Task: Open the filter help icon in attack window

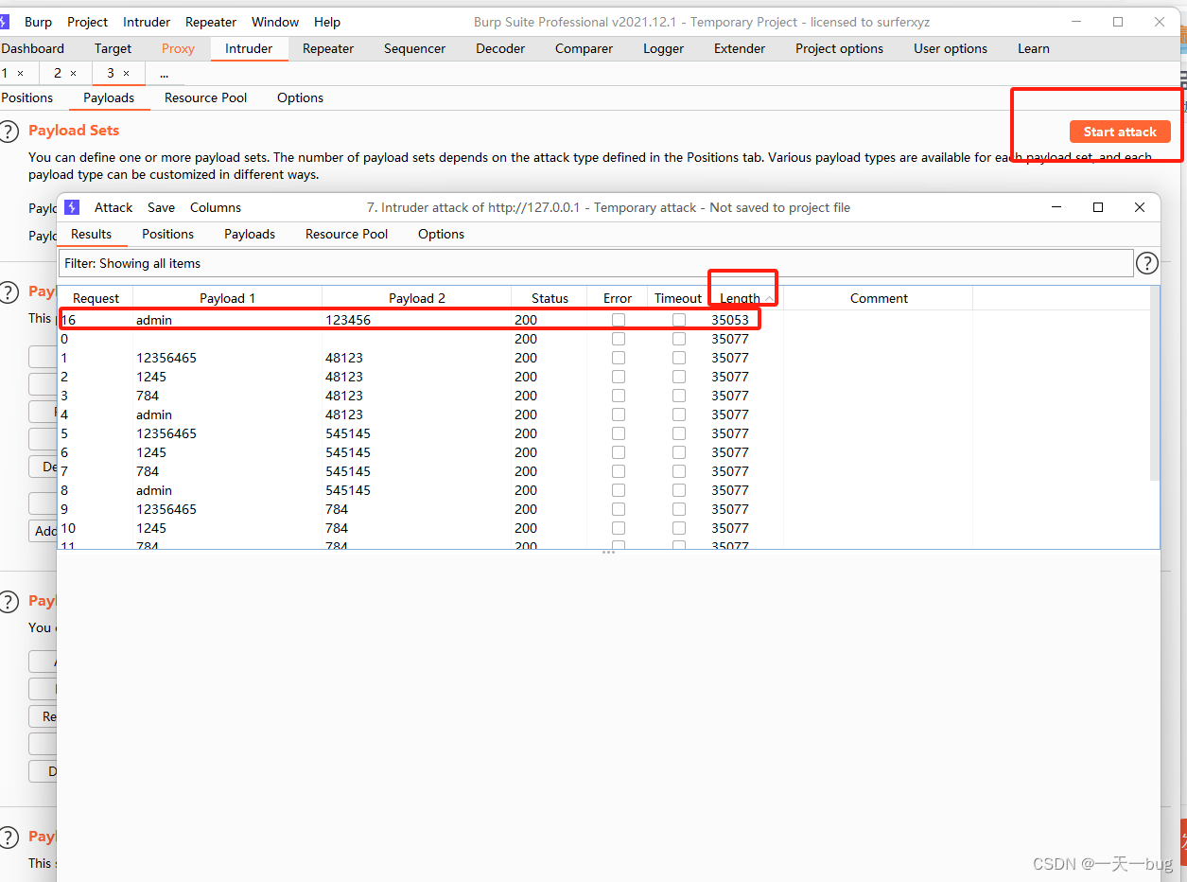Action: point(1146,263)
